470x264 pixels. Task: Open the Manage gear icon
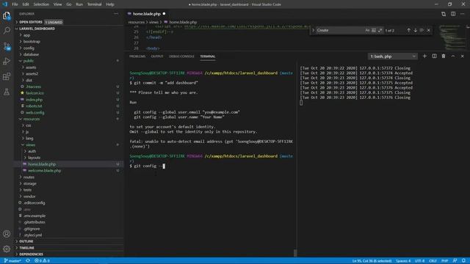pyautogui.click(x=7, y=249)
